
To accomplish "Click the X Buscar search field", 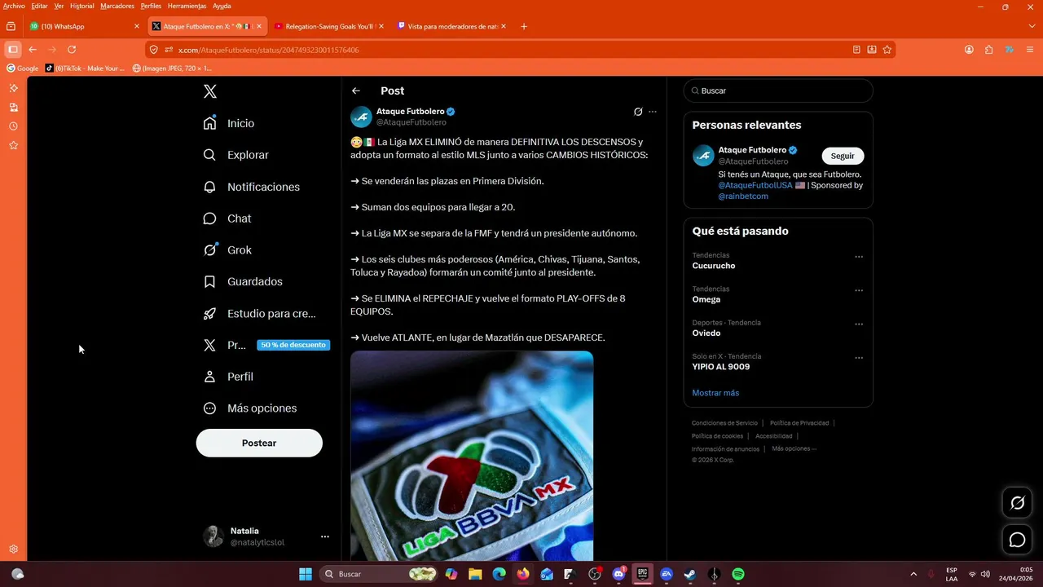I will (778, 90).
